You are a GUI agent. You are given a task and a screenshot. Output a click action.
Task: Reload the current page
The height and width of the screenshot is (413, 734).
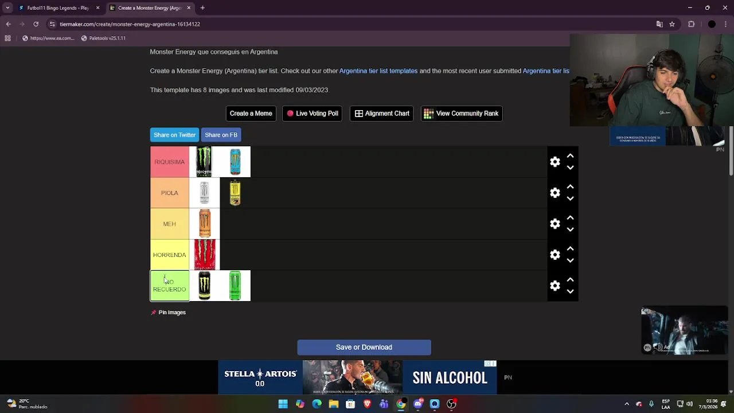[36, 24]
